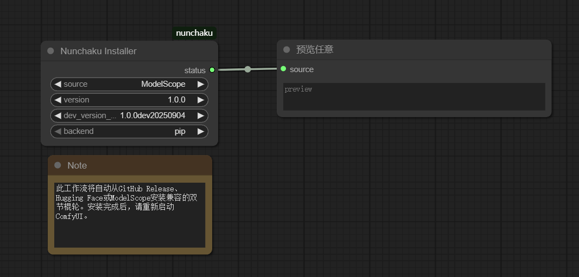Open the source dropdown showing ModelScope

pyautogui.click(x=129, y=84)
